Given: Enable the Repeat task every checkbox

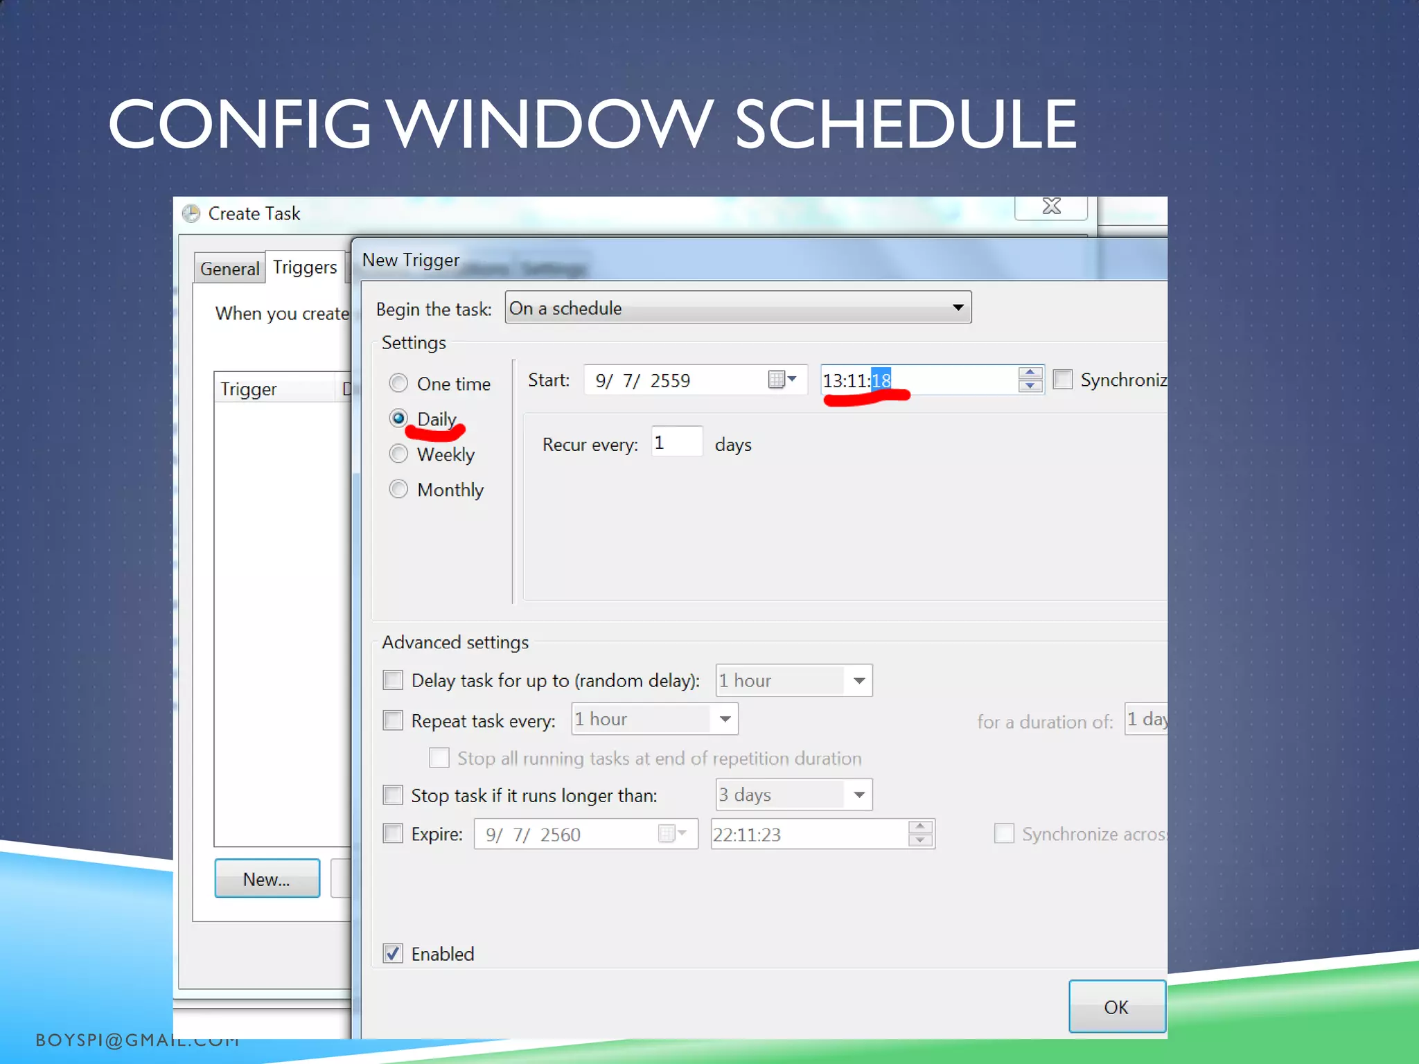Looking at the screenshot, I should coord(393,720).
